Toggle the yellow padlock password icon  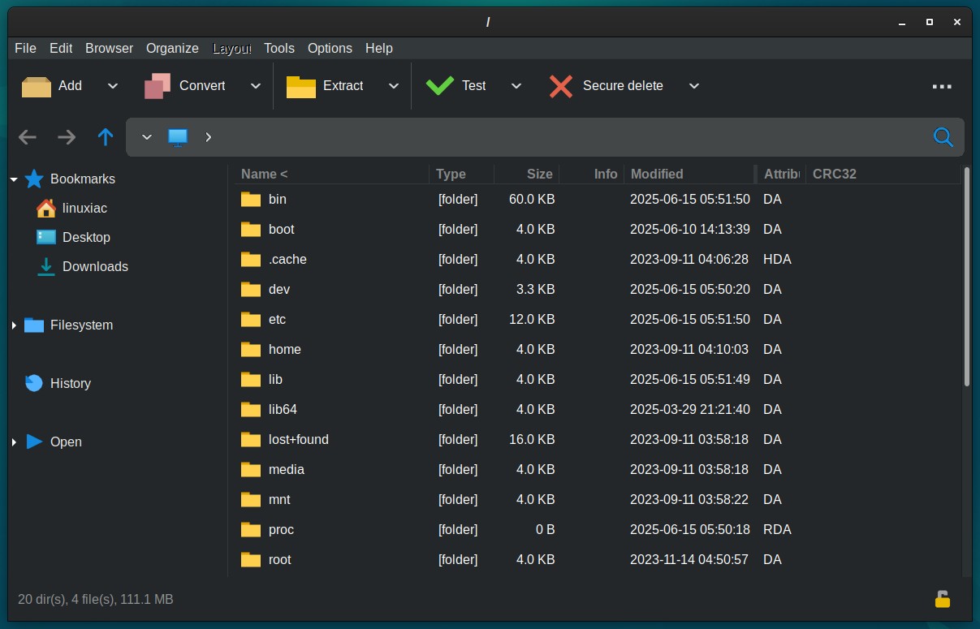tap(942, 600)
